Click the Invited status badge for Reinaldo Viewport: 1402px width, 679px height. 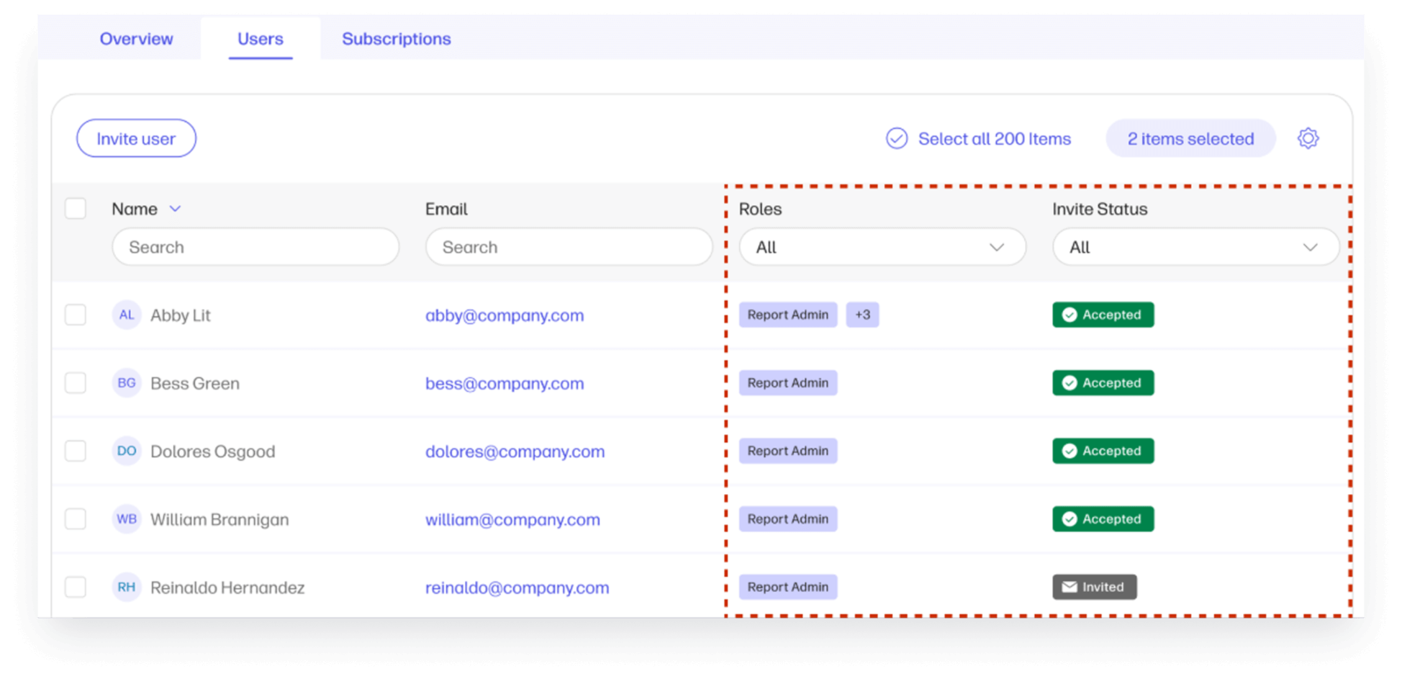click(1094, 587)
